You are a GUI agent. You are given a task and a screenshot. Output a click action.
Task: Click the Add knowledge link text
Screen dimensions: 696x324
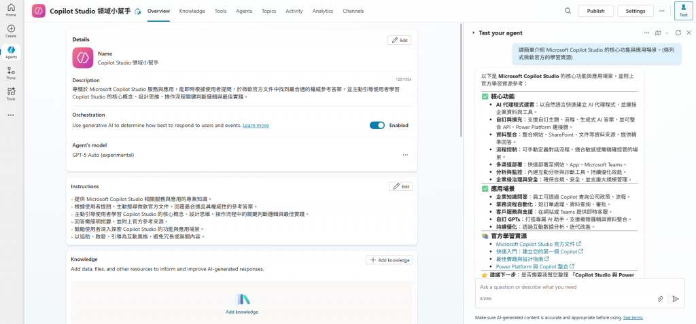pyautogui.click(x=242, y=312)
